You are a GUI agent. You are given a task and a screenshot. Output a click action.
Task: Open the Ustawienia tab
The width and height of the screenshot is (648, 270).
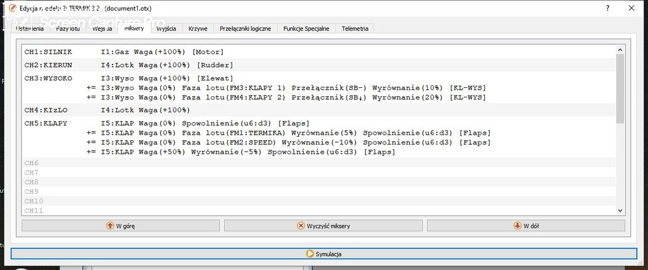coord(29,28)
